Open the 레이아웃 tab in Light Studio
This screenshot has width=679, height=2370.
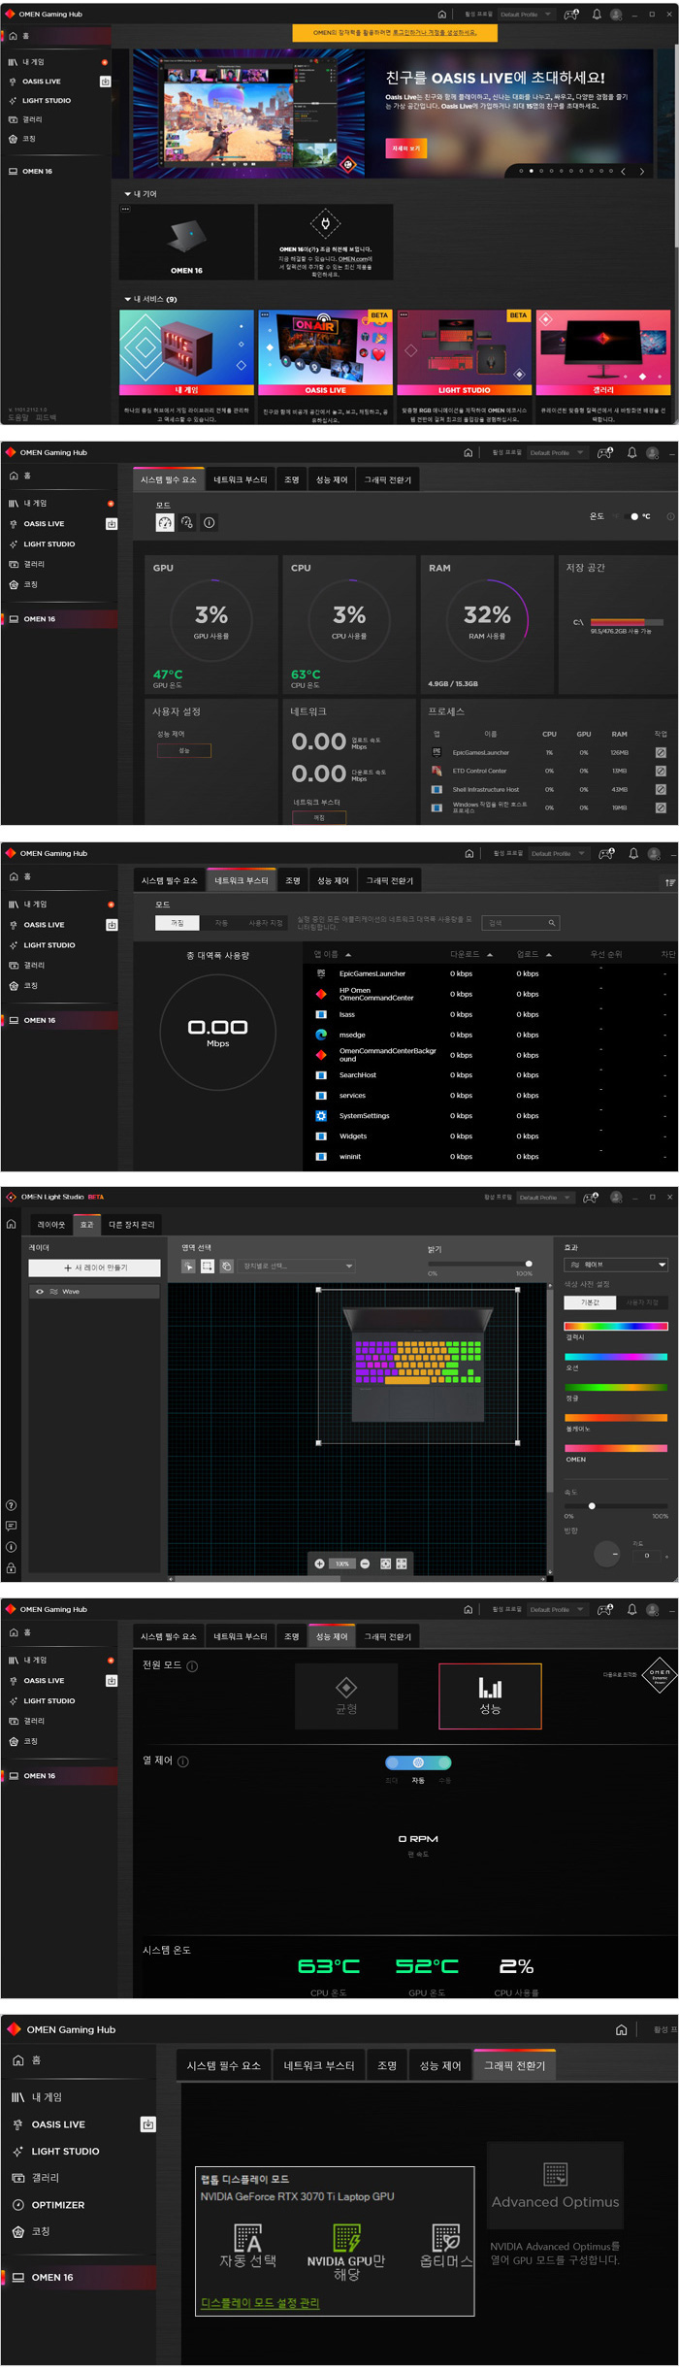pyautogui.click(x=51, y=1225)
